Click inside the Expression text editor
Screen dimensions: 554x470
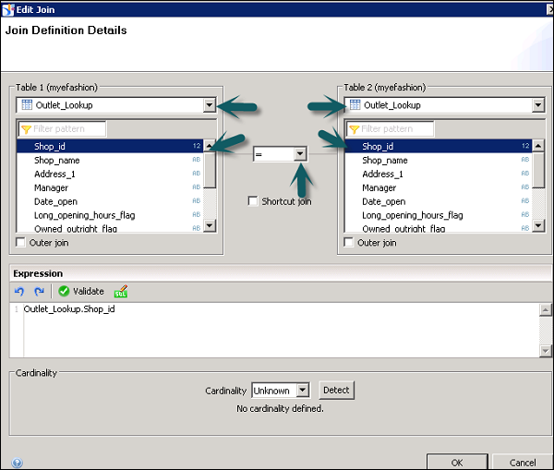pyautogui.click(x=277, y=332)
